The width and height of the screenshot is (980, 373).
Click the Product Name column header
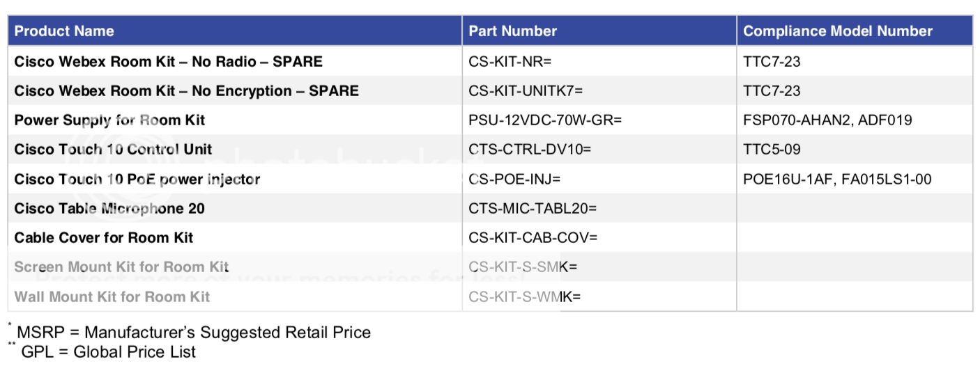(x=64, y=31)
